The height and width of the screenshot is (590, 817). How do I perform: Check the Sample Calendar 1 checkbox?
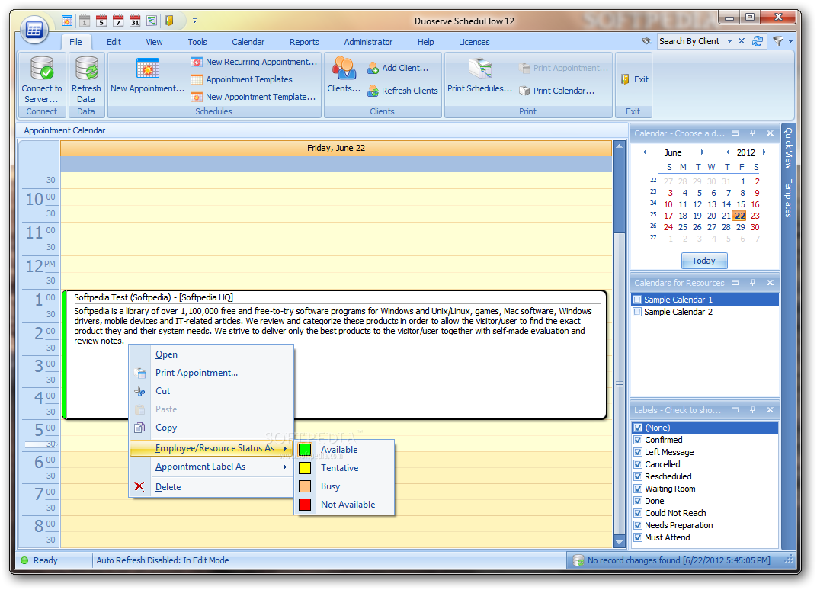[637, 300]
